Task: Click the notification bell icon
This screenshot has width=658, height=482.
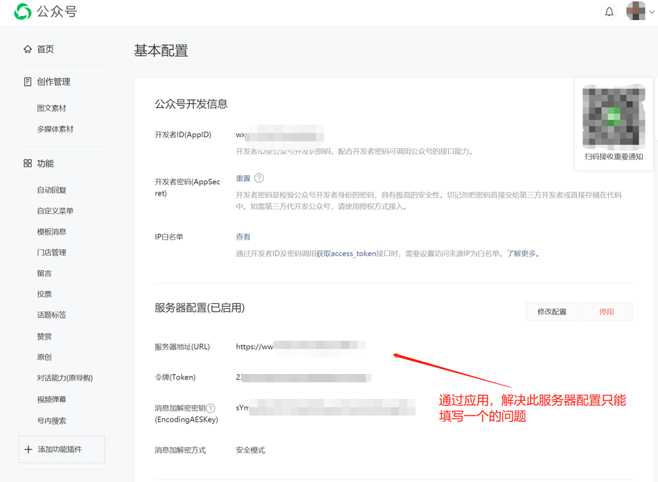Action: (x=609, y=12)
